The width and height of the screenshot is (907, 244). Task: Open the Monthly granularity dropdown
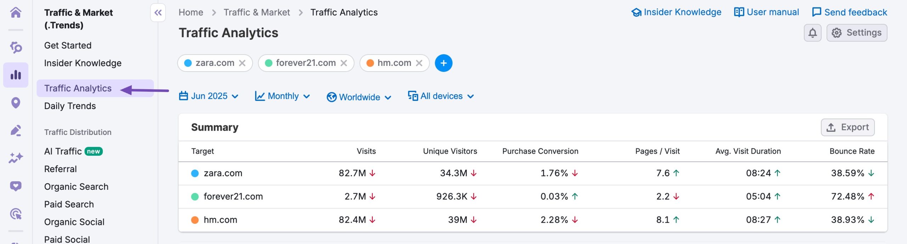[x=283, y=96]
